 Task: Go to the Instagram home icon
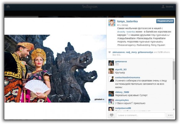[8, 7]
